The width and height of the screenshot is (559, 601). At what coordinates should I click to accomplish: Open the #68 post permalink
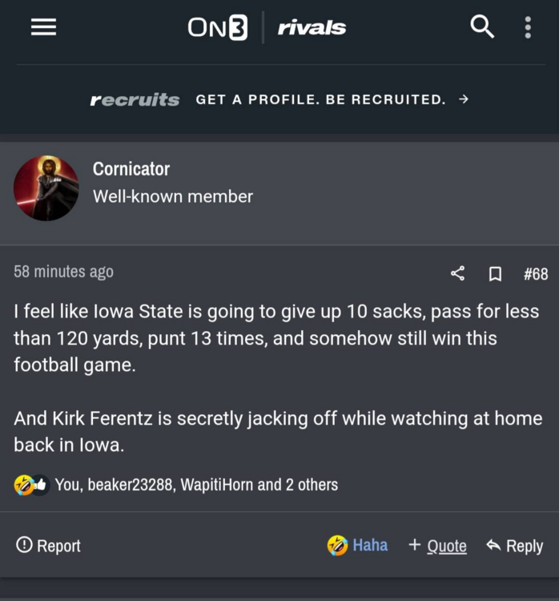[x=535, y=274]
